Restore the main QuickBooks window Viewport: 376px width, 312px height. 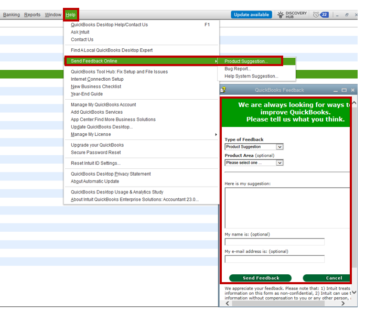click(347, 15)
